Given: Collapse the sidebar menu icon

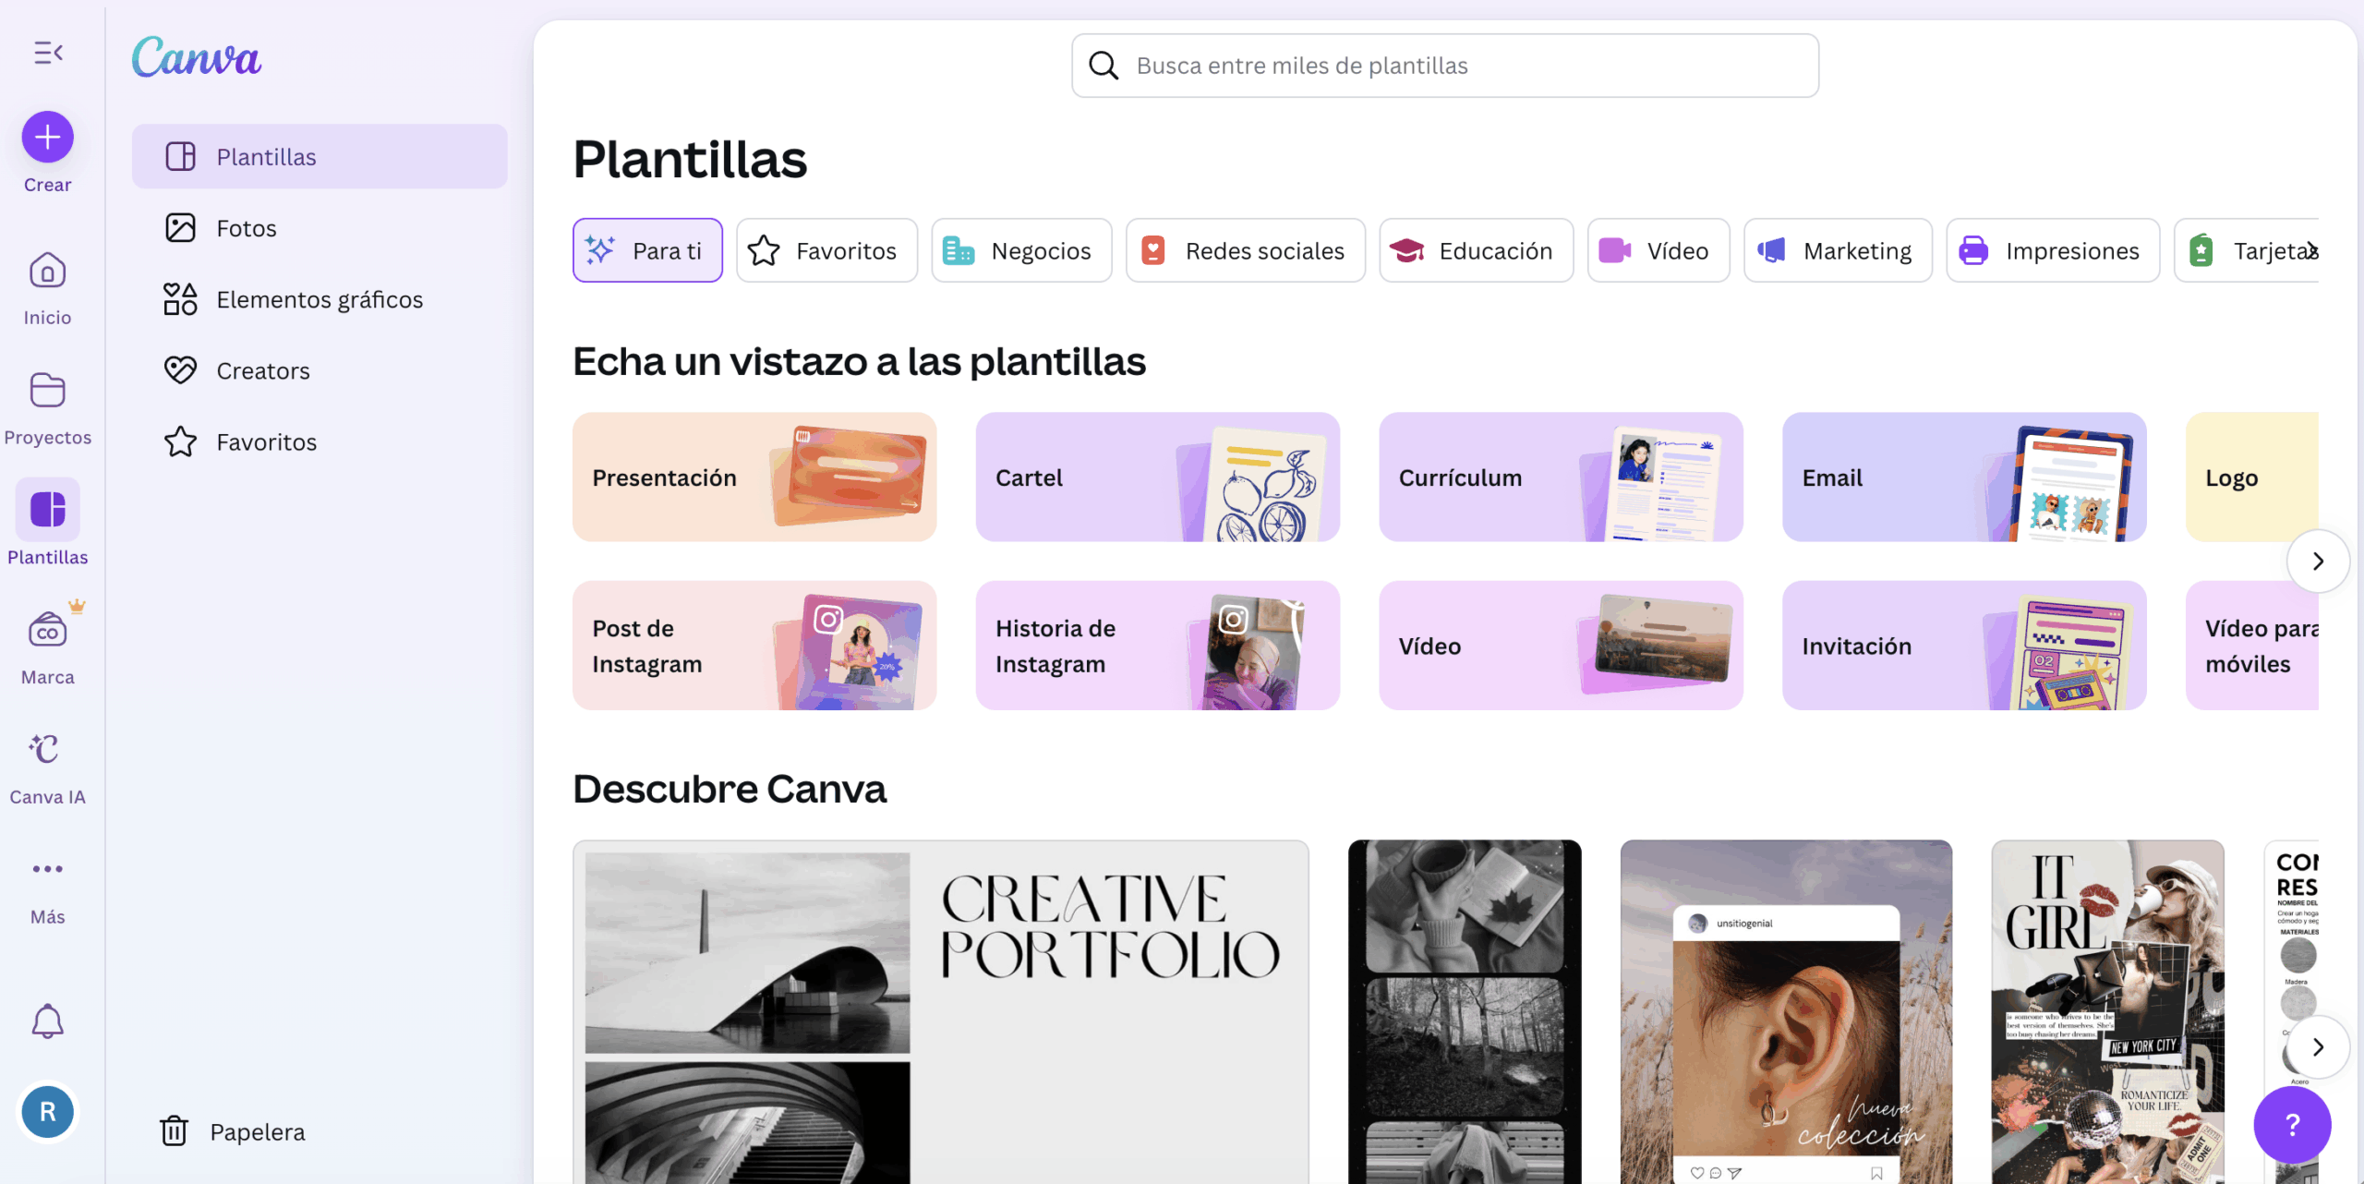Looking at the screenshot, I should (48, 53).
